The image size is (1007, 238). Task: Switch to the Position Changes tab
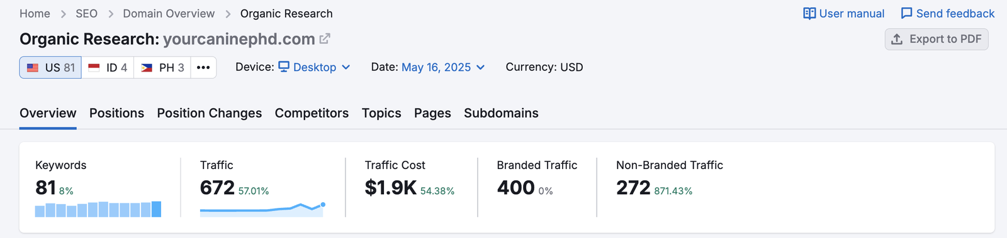click(x=210, y=113)
